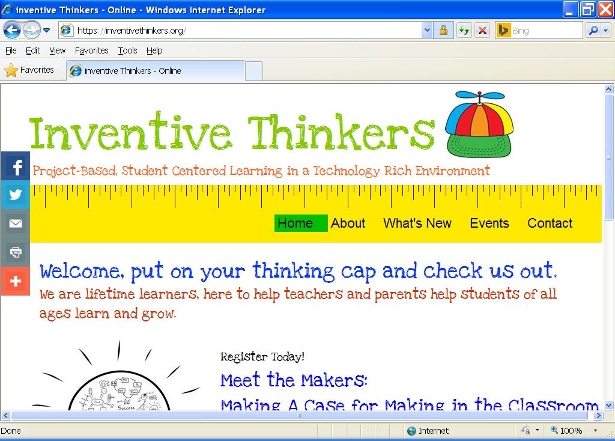Click the welcome thinking cap heading

298,271
